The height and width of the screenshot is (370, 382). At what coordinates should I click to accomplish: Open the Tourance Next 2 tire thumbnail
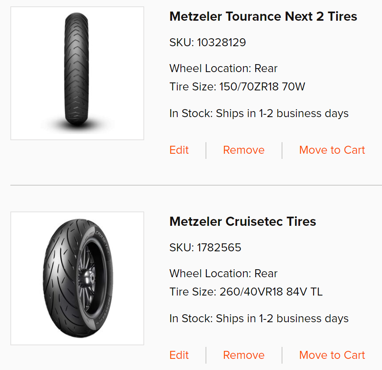point(77,73)
